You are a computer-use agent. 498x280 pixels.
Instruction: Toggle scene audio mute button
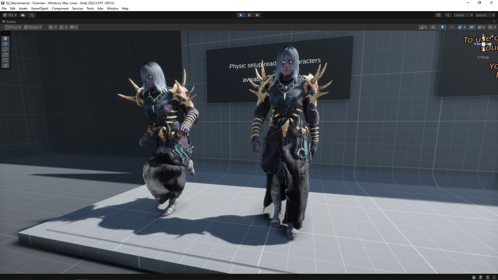[x=452, y=27]
